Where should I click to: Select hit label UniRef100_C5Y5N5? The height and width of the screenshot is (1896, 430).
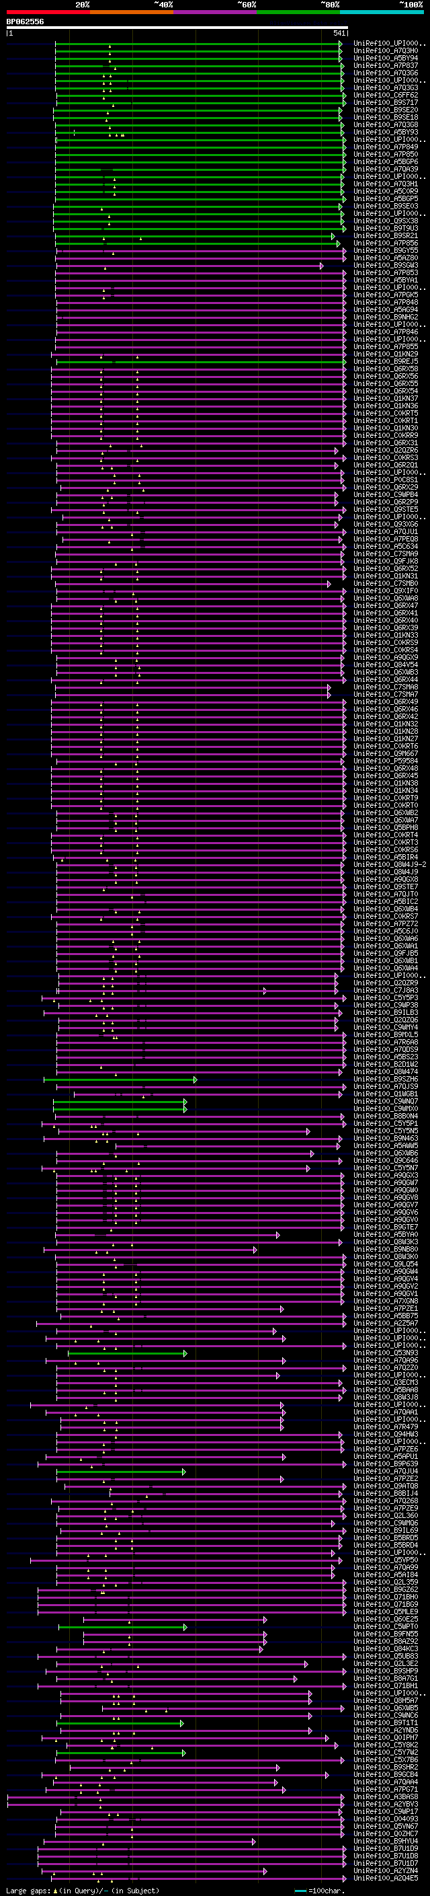[386, 1131]
